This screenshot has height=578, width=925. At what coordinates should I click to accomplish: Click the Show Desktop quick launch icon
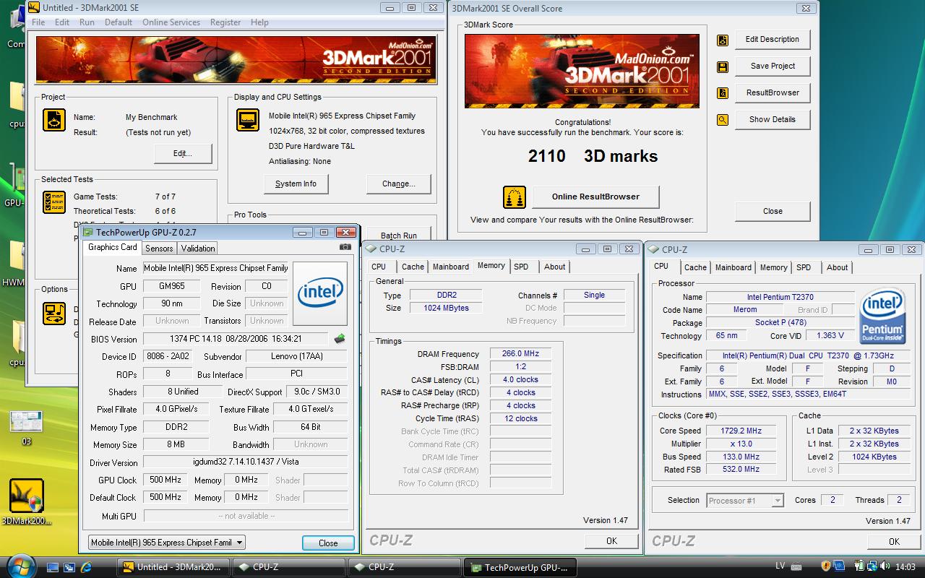(53, 567)
